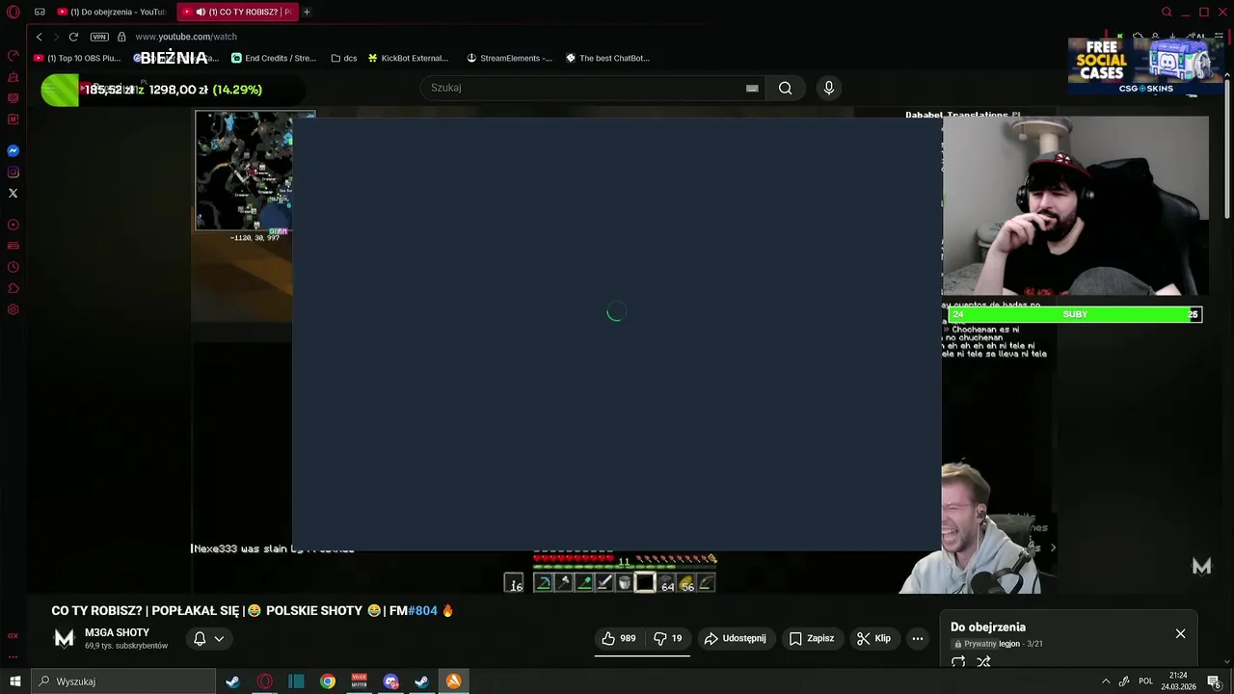Screen dimensions: 1234x694
Task: Go back with the browser back arrow
Action: (39, 37)
